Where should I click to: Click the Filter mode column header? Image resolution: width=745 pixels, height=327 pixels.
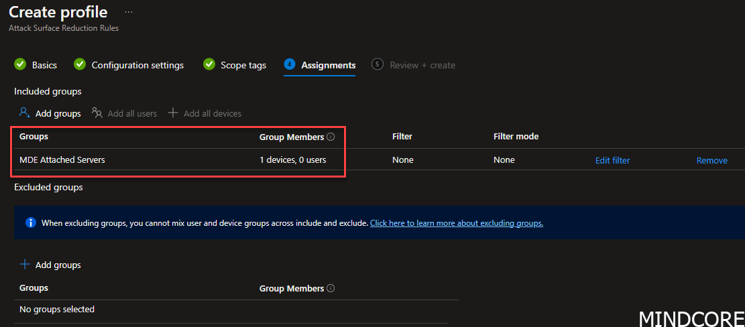[x=516, y=136]
